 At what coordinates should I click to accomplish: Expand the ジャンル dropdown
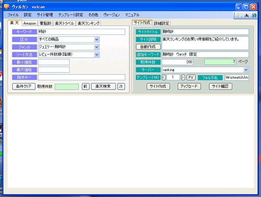coord(97,47)
